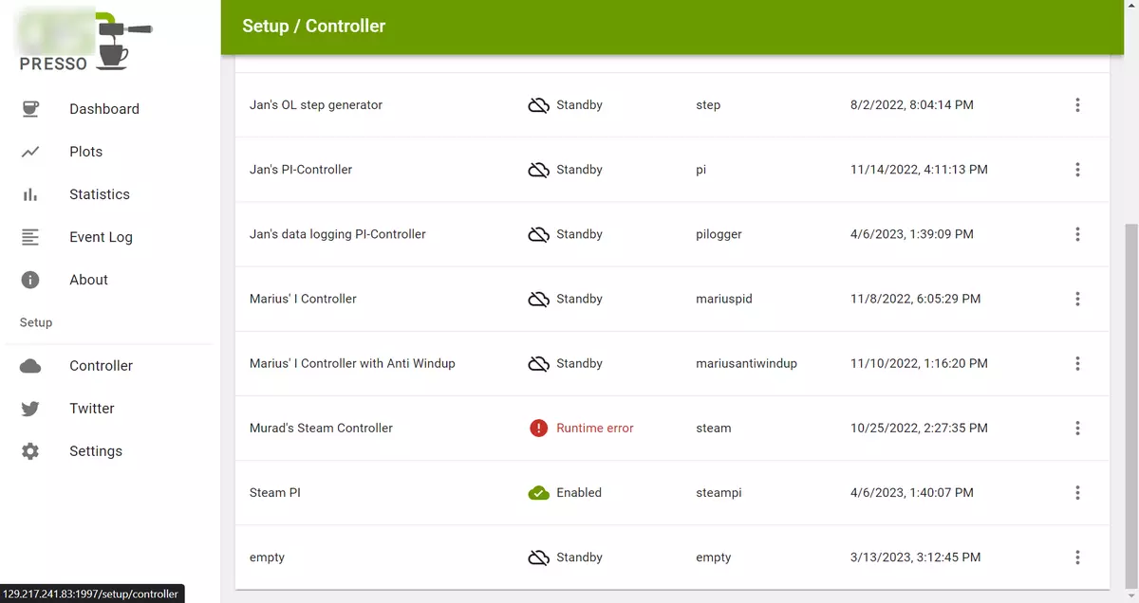Select the Dashboard coffee cup icon
This screenshot has width=1139, height=603.
click(30, 108)
